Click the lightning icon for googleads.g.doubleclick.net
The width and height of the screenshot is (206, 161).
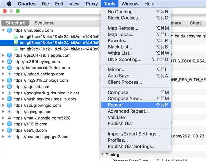tap(9, 93)
